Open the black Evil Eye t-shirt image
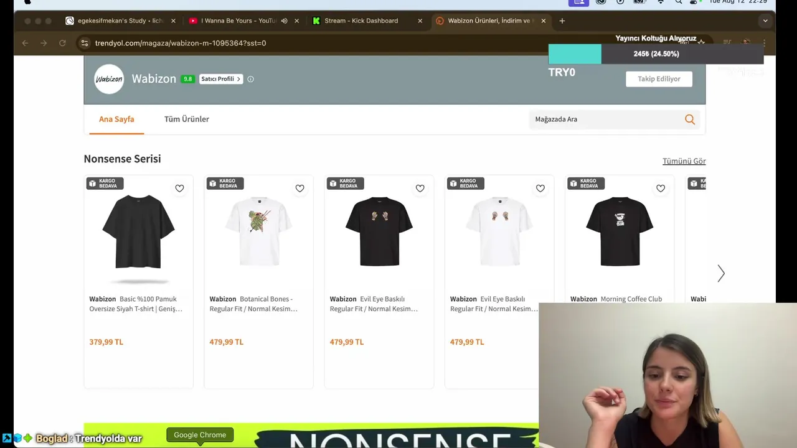The height and width of the screenshot is (448, 797). coord(379,232)
